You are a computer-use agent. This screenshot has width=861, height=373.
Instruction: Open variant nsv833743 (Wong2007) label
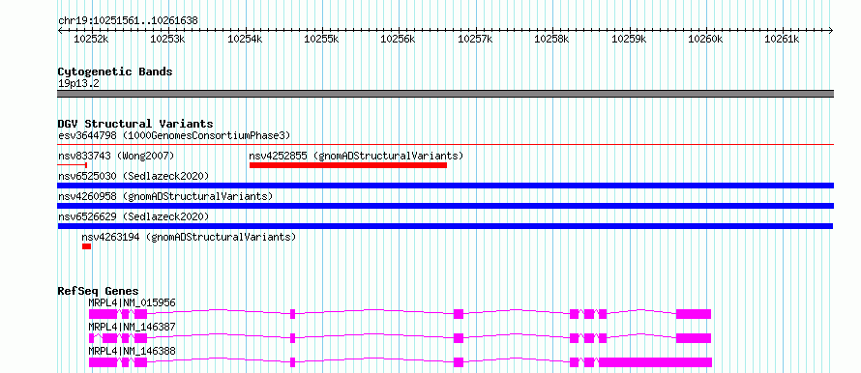point(116,156)
